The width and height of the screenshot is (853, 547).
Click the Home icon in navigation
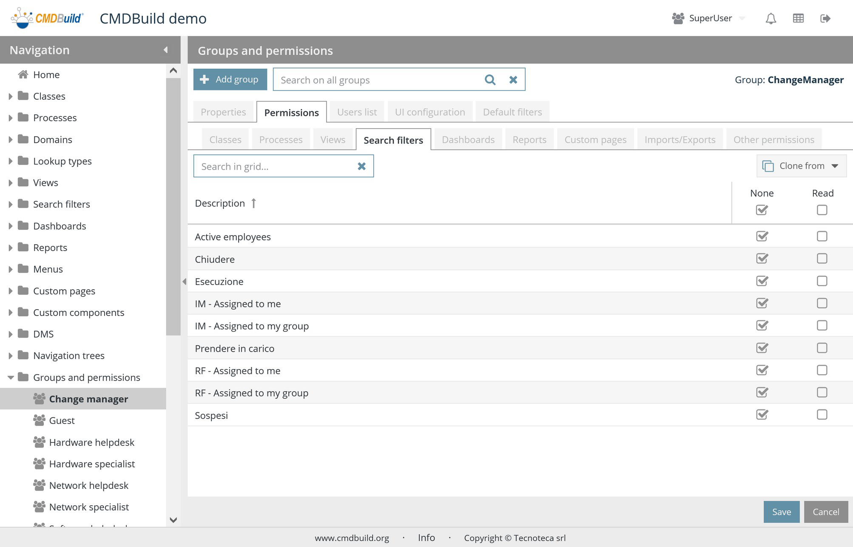23,75
